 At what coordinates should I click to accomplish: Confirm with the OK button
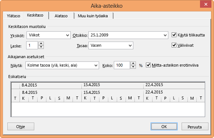pos(164,127)
